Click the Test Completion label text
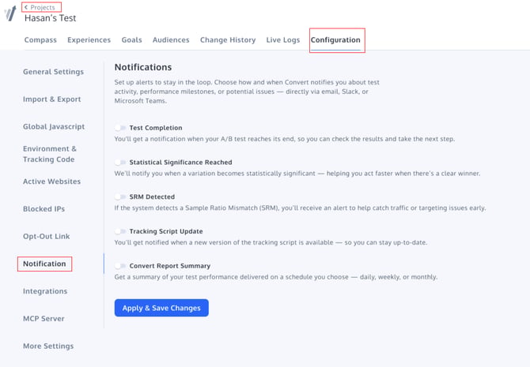The width and height of the screenshot is (530, 367). tap(156, 128)
